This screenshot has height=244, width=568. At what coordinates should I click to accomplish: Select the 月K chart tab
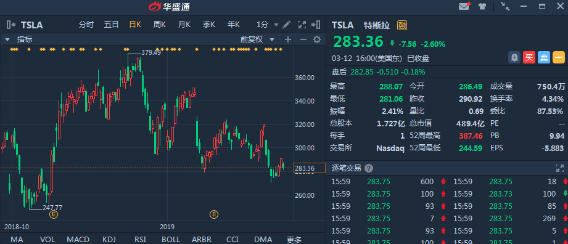(x=184, y=25)
